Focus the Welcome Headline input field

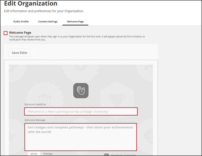pos(81,111)
